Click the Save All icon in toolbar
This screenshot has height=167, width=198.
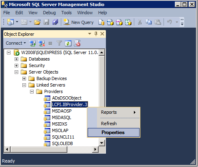55,22
